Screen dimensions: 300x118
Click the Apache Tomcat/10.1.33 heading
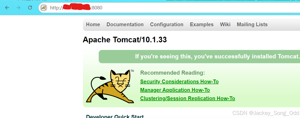pos(125,40)
